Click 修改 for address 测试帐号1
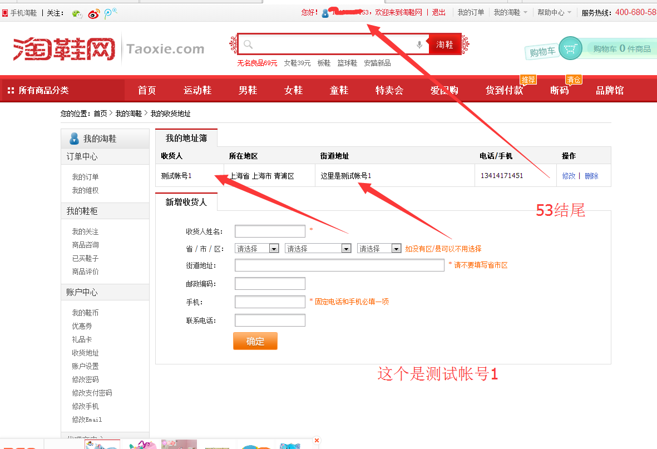 click(x=569, y=176)
